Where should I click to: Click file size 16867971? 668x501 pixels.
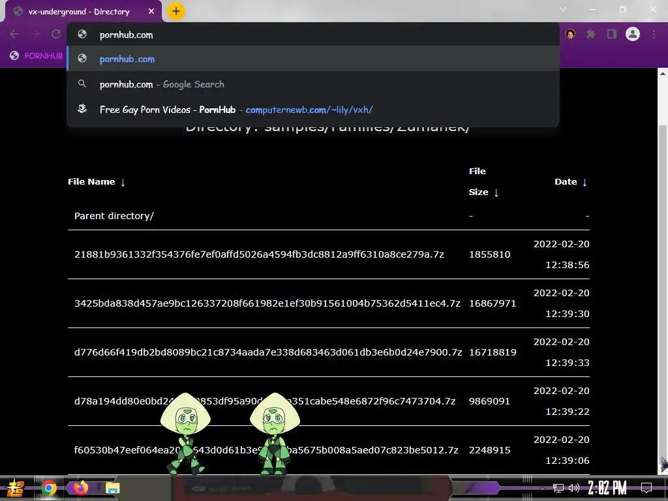point(493,303)
